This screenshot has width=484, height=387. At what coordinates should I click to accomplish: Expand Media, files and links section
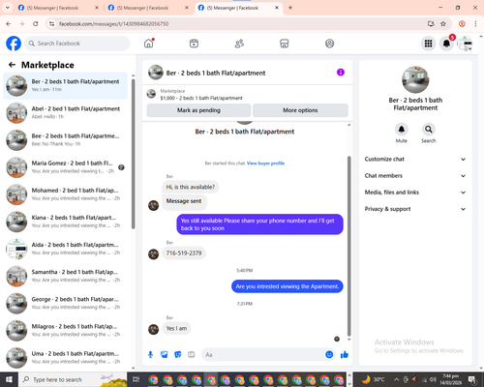click(x=415, y=193)
